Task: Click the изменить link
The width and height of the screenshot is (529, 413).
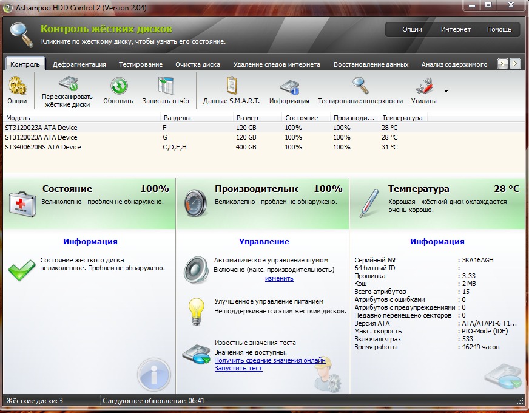Action: [x=279, y=278]
